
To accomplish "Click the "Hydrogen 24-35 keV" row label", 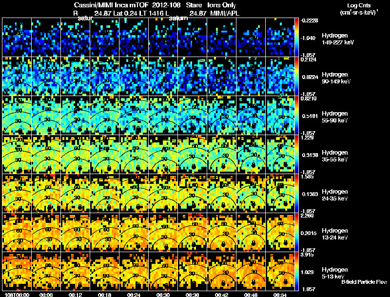I will (335, 195).
